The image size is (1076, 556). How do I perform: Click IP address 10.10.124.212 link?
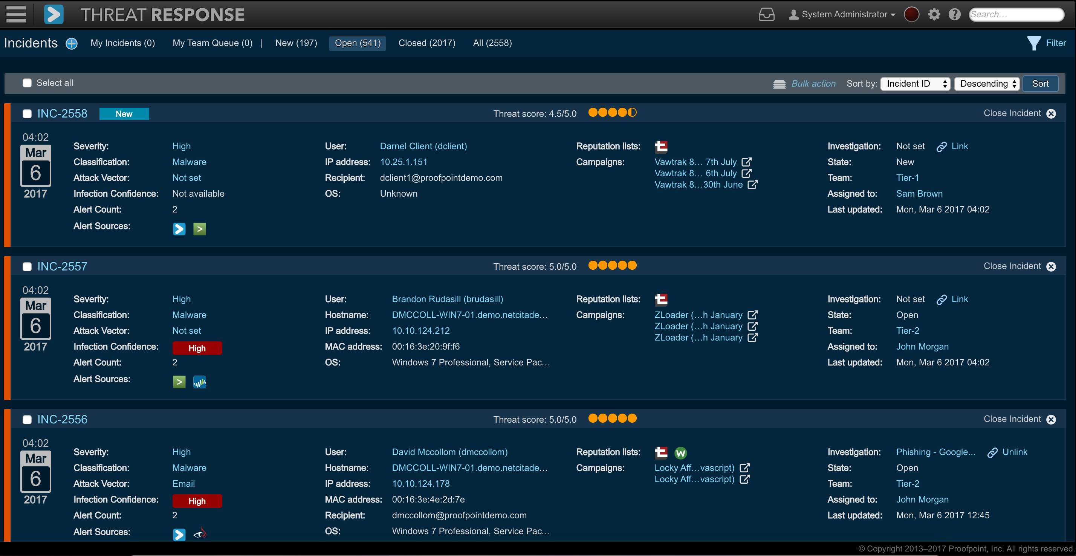[x=420, y=331]
